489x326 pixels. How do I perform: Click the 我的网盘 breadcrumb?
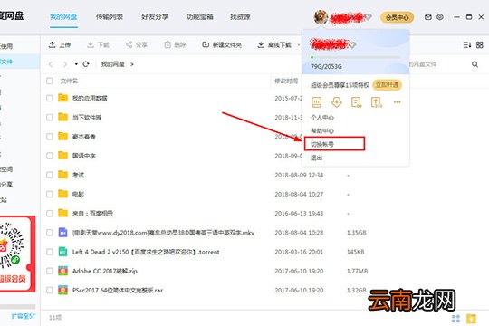pyautogui.click(x=112, y=64)
